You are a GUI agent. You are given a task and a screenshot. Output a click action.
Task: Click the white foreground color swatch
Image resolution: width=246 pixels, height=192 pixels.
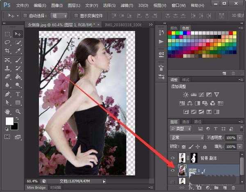click(x=9, y=121)
